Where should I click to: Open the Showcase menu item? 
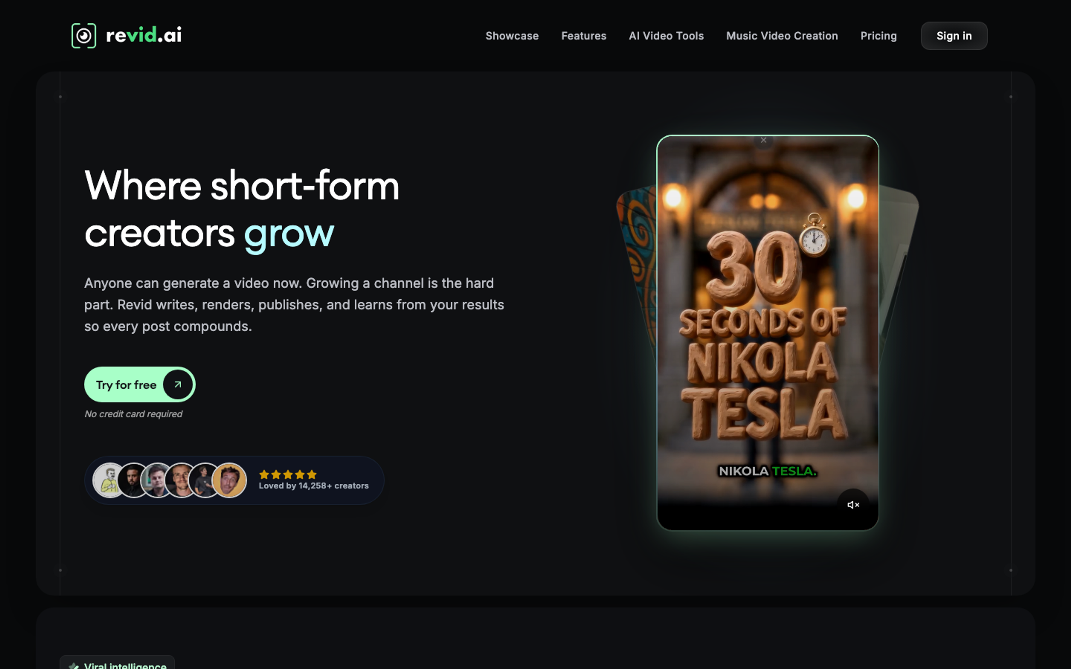point(512,36)
